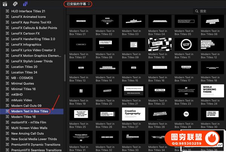Open the Photos and Audio sidebar

pyautogui.click(x=15, y=4)
